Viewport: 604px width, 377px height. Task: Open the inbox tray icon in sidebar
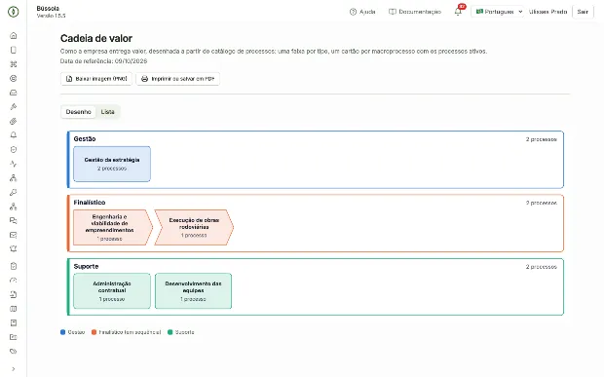[14, 93]
